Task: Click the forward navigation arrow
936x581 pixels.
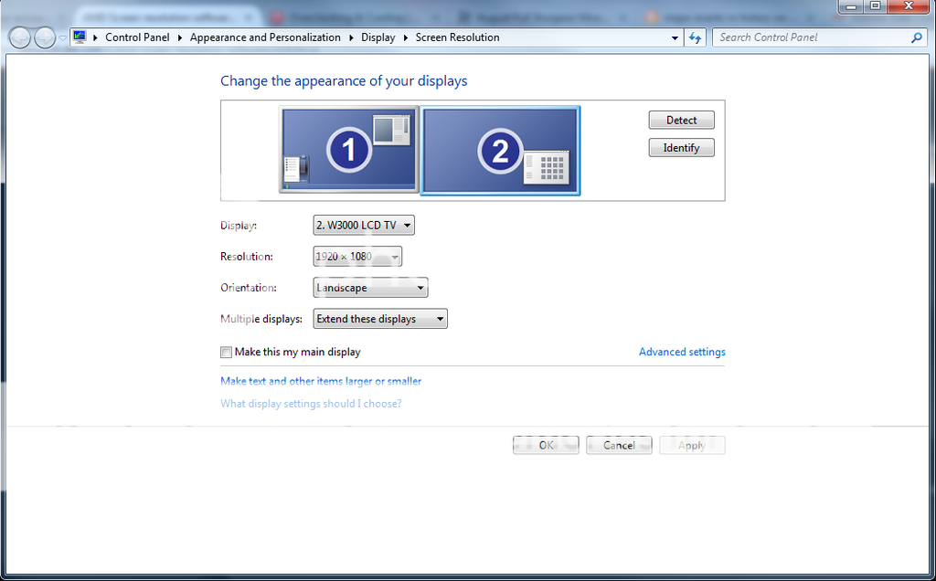Action: pyautogui.click(x=42, y=37)
